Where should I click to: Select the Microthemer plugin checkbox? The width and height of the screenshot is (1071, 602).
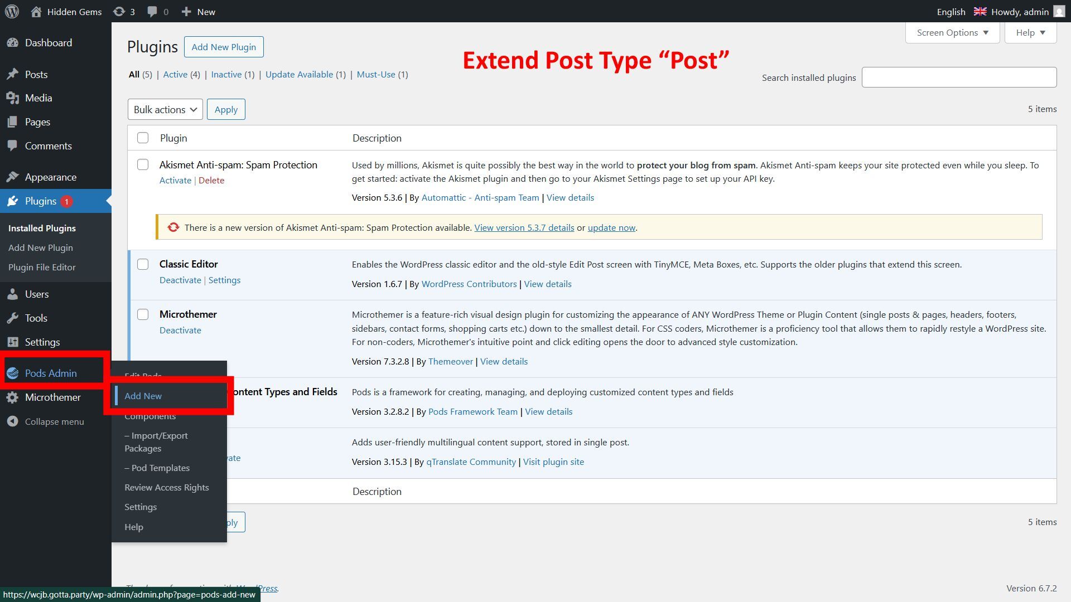pos(143,314)
